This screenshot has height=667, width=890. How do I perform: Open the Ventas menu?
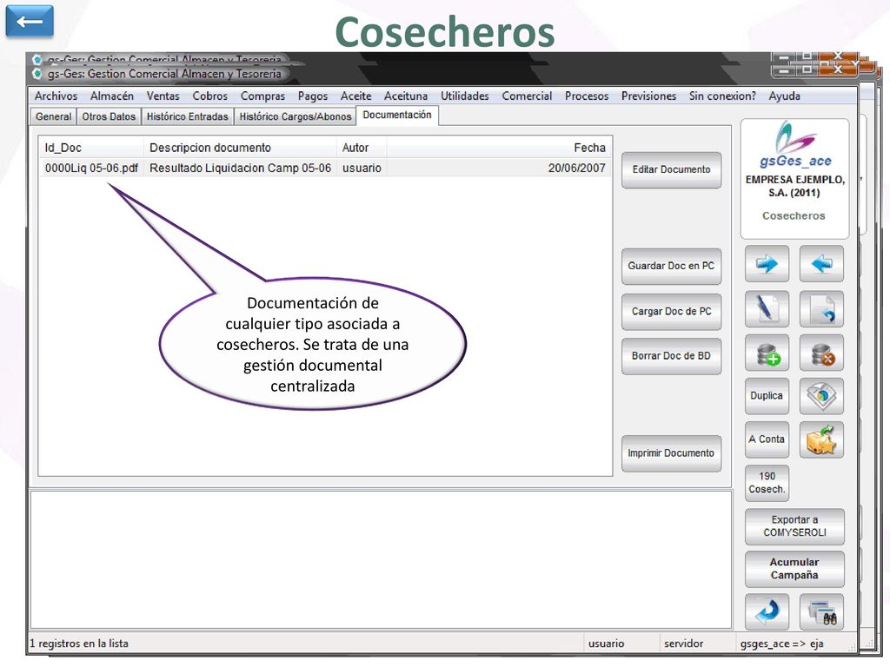[x=163, y=96]
